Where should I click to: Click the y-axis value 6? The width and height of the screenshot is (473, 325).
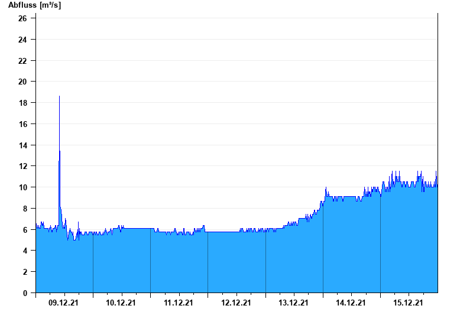(x=25, y=230)
